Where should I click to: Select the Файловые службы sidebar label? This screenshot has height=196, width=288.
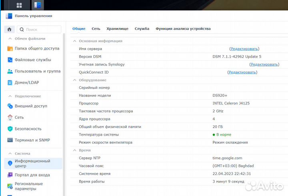(x=33, y=60)
